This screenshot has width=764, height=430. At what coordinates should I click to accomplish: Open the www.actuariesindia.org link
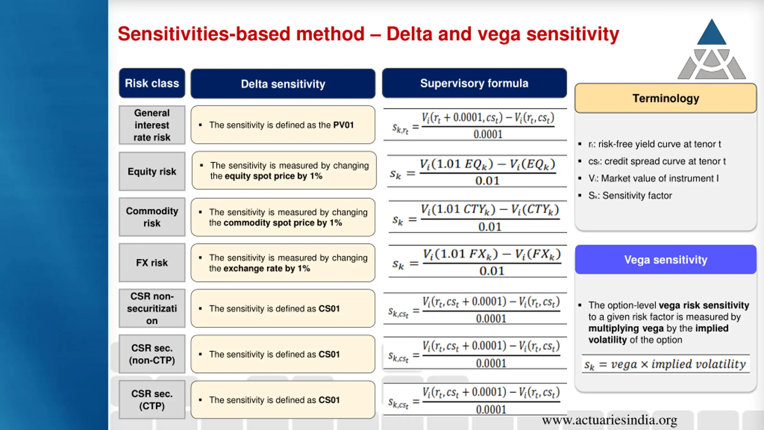click(609, 420)
